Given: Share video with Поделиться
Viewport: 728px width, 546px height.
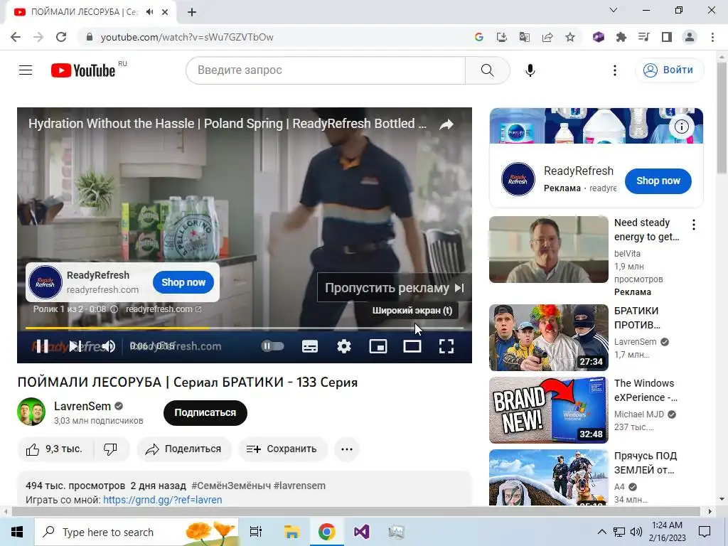Looking at the screenshot, I should pyautogui.click(x=184, y=449).
